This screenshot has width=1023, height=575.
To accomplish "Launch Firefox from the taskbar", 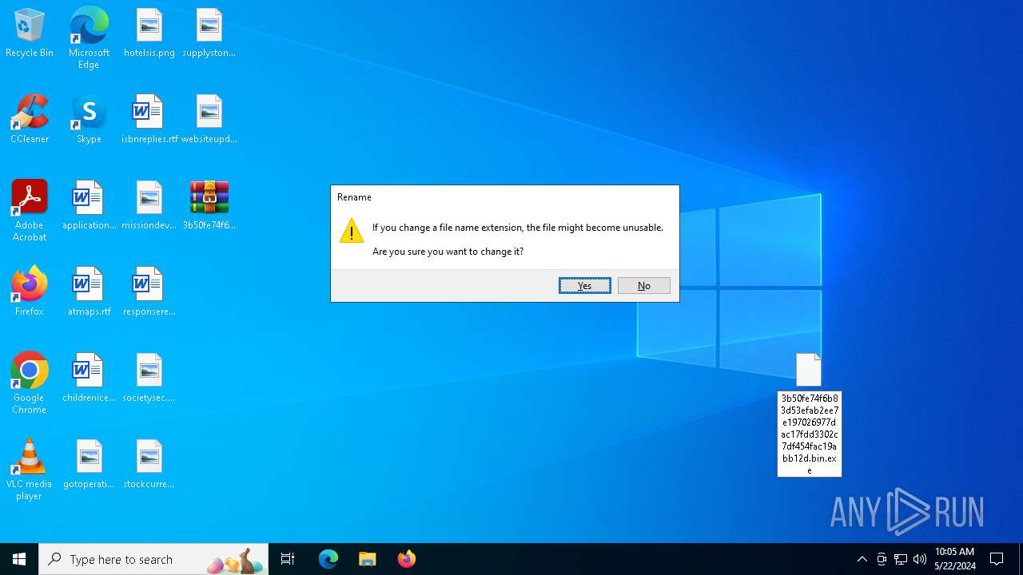I will pyautogui.click(x=407, y=559).
